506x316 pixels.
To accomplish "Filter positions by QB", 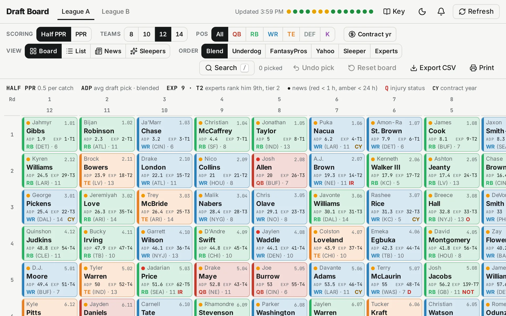I will (237, 34).
